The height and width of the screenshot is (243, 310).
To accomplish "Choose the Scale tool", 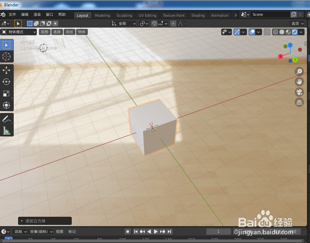I will pos(7,93).
